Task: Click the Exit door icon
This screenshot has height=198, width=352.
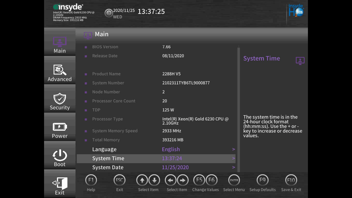Action: (60, 183)
